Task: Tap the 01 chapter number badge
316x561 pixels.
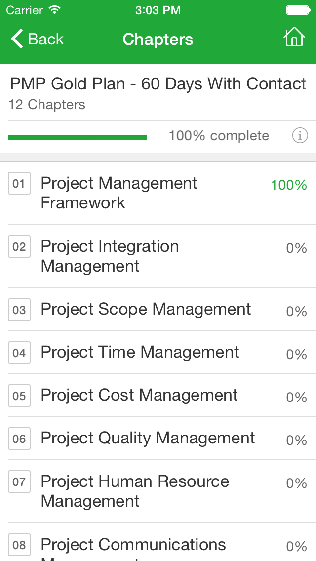Action: (x=19, y=184)
